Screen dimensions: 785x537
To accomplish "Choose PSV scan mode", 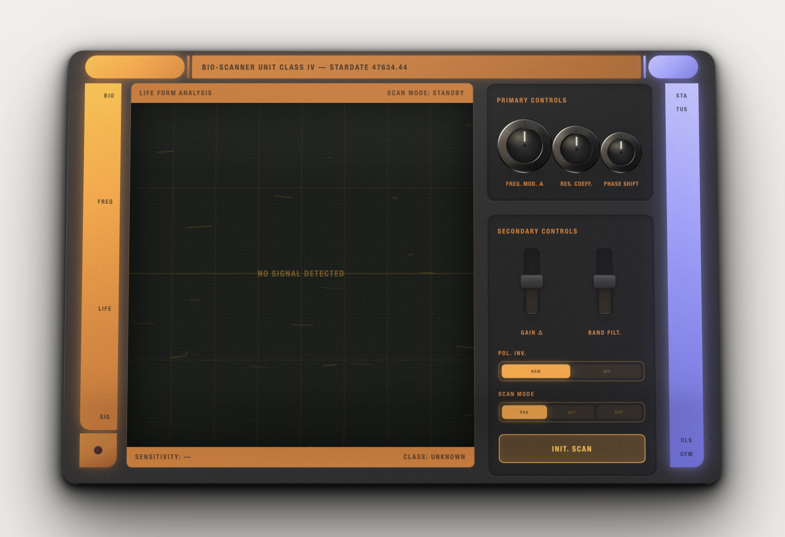I will (524, 412).
